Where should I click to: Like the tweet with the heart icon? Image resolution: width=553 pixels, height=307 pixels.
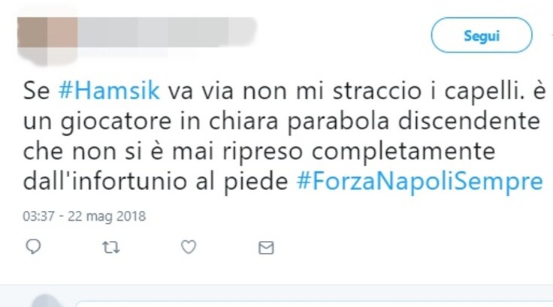(189, 247)
